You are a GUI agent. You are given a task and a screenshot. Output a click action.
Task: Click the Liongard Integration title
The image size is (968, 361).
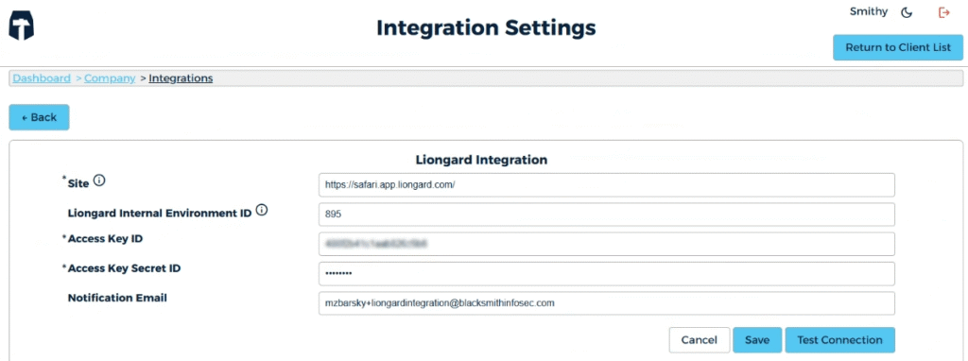tap(481, 160)
